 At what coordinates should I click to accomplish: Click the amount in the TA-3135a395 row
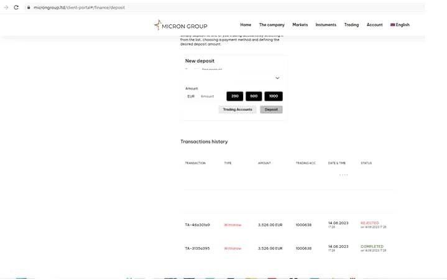coord(270,248)
